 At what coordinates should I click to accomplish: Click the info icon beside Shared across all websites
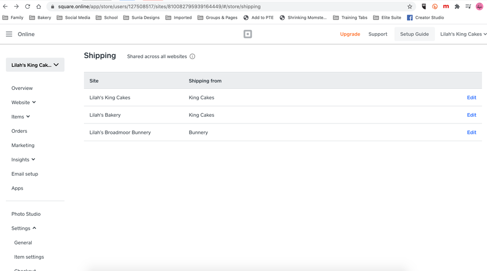coord(192,57)
